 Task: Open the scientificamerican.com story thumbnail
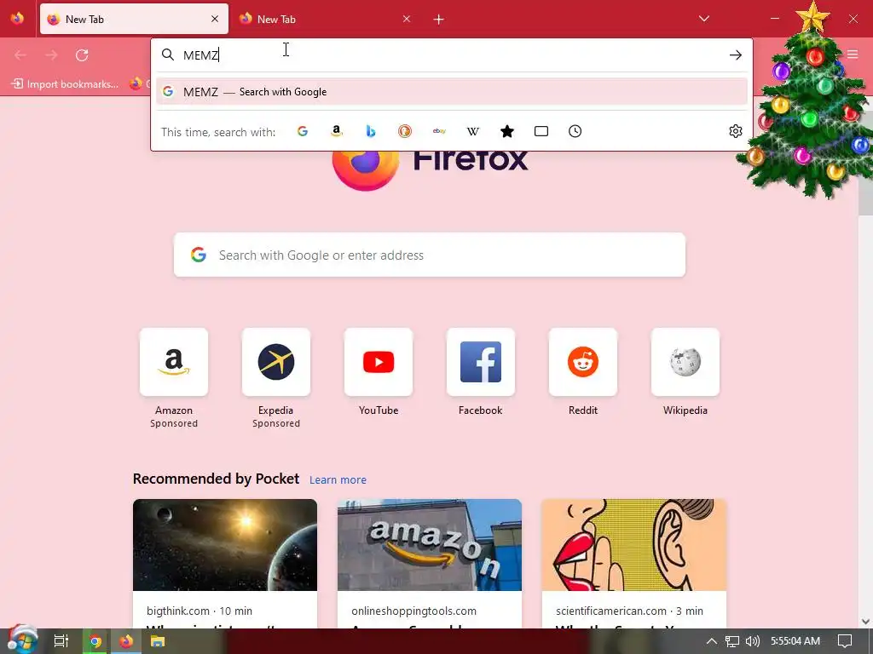(x=633, y=545)
